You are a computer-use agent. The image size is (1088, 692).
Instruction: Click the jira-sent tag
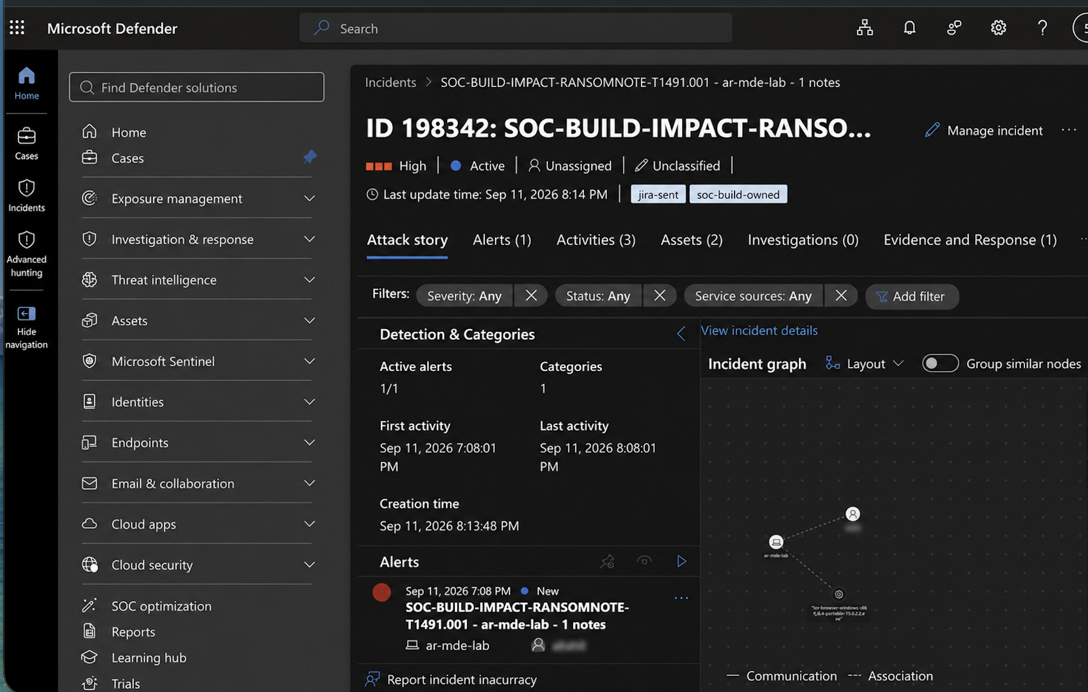coord(658,194)
